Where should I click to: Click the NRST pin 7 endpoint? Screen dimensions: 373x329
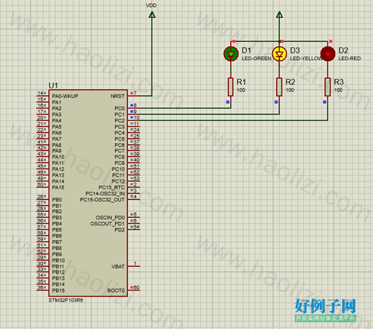[x=131, y=93]
